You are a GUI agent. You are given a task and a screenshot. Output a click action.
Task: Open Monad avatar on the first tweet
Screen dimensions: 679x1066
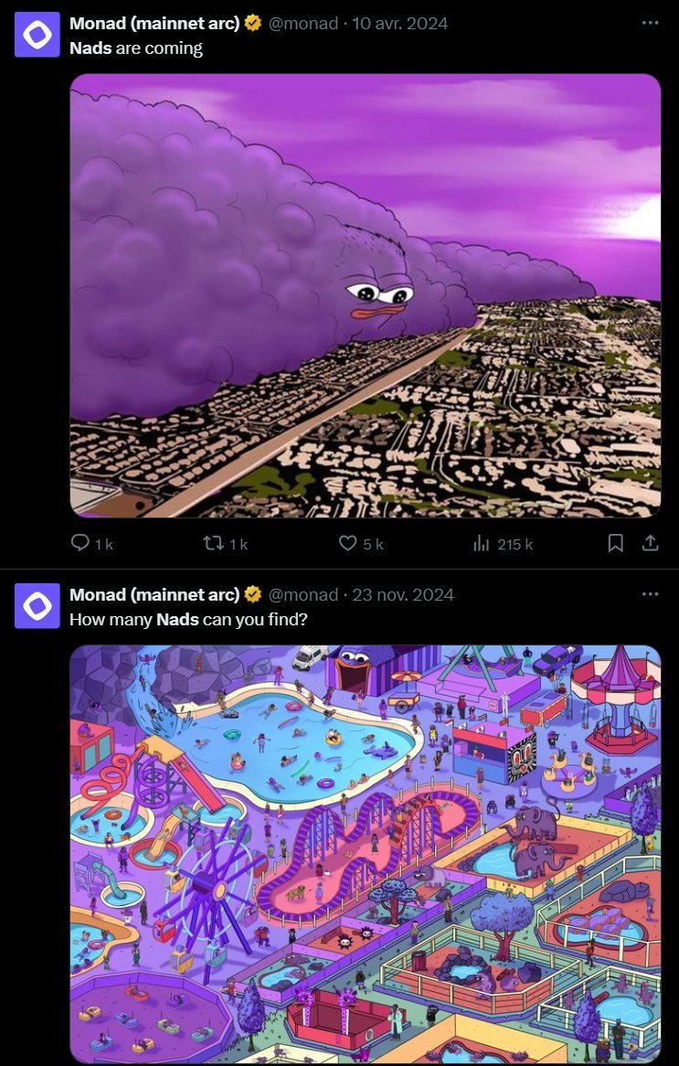click(37, 35)
